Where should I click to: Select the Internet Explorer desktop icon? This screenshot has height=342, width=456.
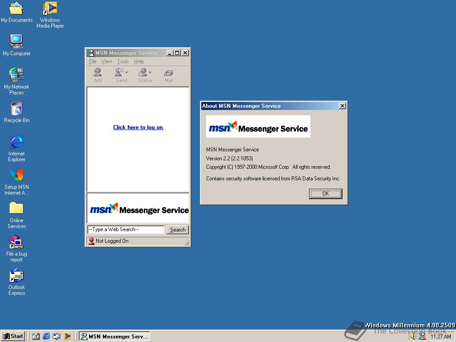[16, 148]
